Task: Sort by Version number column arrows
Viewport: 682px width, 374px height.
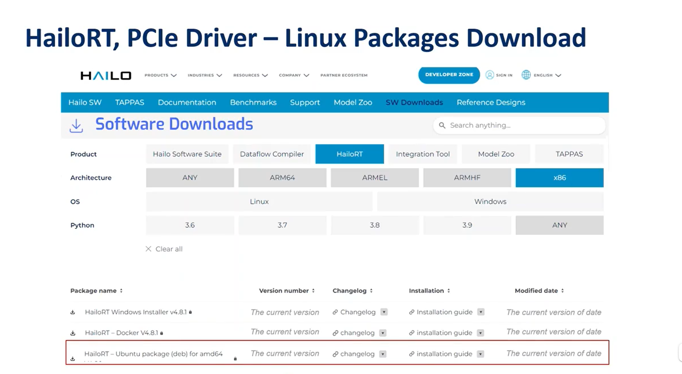Action: 313,291
